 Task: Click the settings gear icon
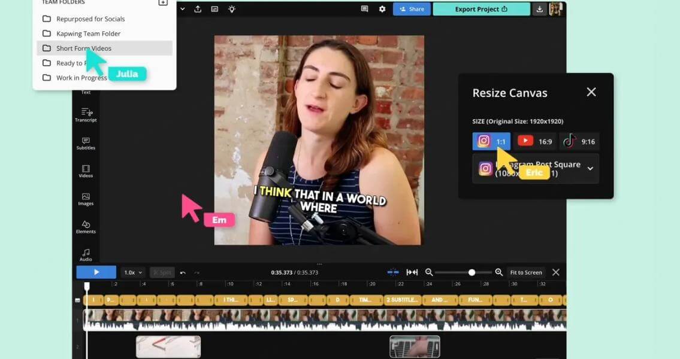click(x=382, y=9)
